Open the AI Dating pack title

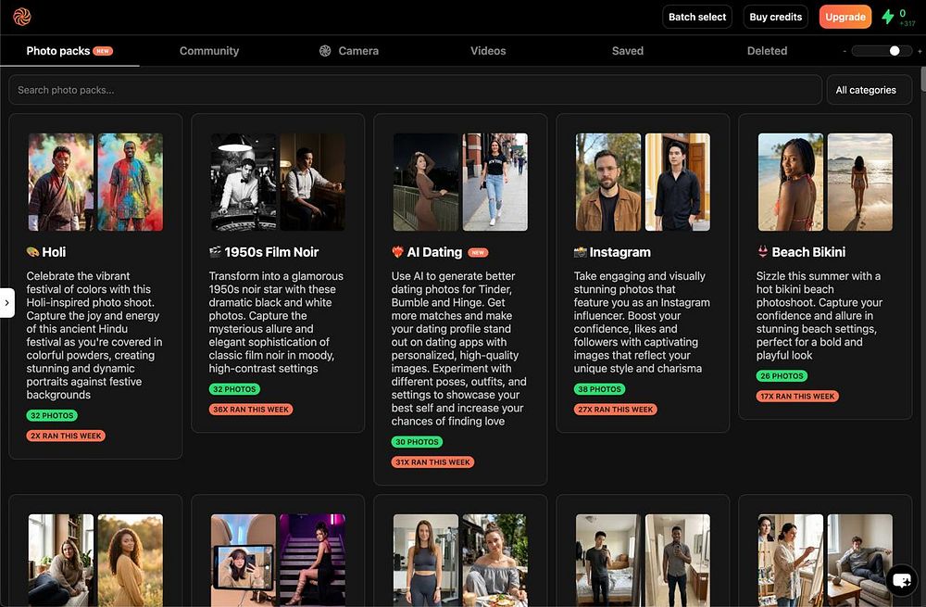pos(434,252)
